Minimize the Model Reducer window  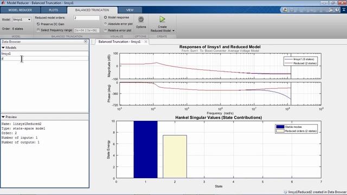[x=324, y=3]
